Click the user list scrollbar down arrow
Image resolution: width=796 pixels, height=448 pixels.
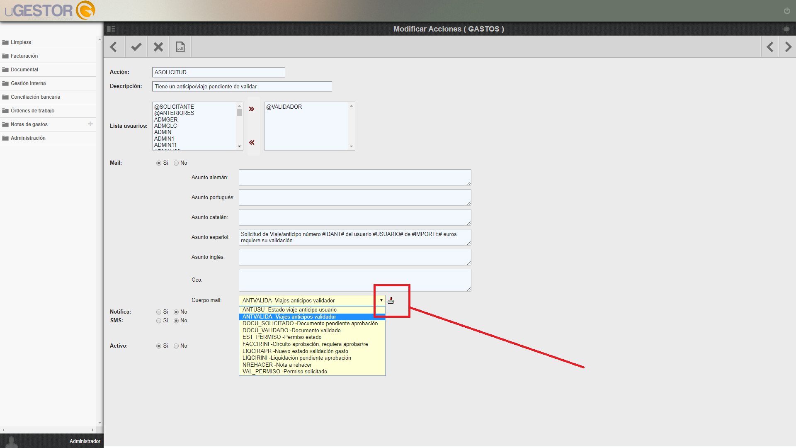[x=239, y=146]
